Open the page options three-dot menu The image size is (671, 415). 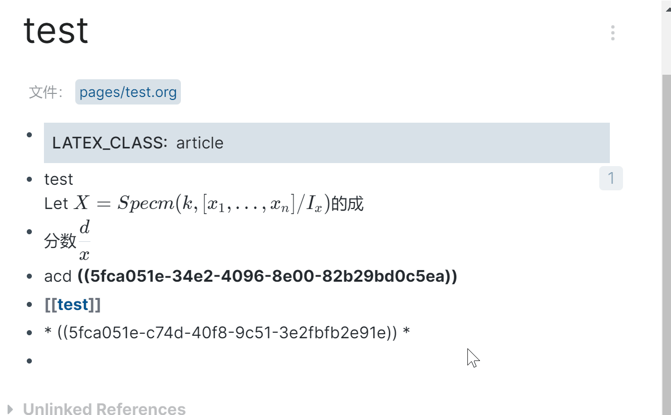pyautogui.click(x=612, y=33)
